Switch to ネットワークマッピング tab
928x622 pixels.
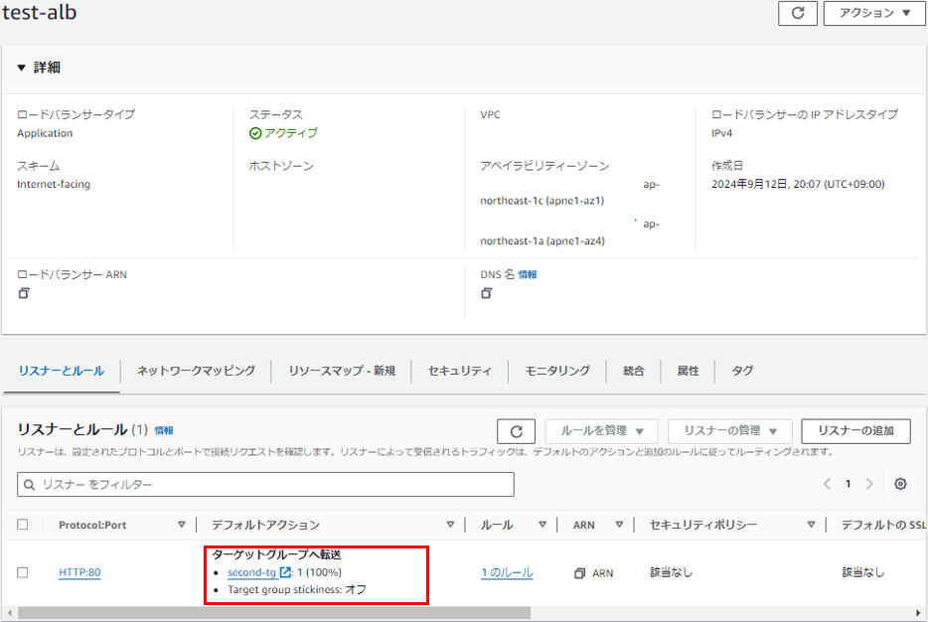pyautogui.click(x=196, y=371)
